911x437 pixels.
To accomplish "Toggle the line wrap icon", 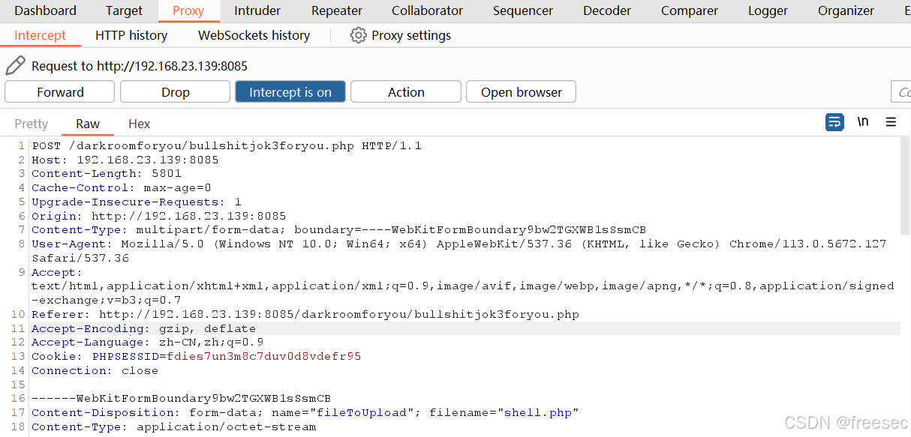I will 834,122.
